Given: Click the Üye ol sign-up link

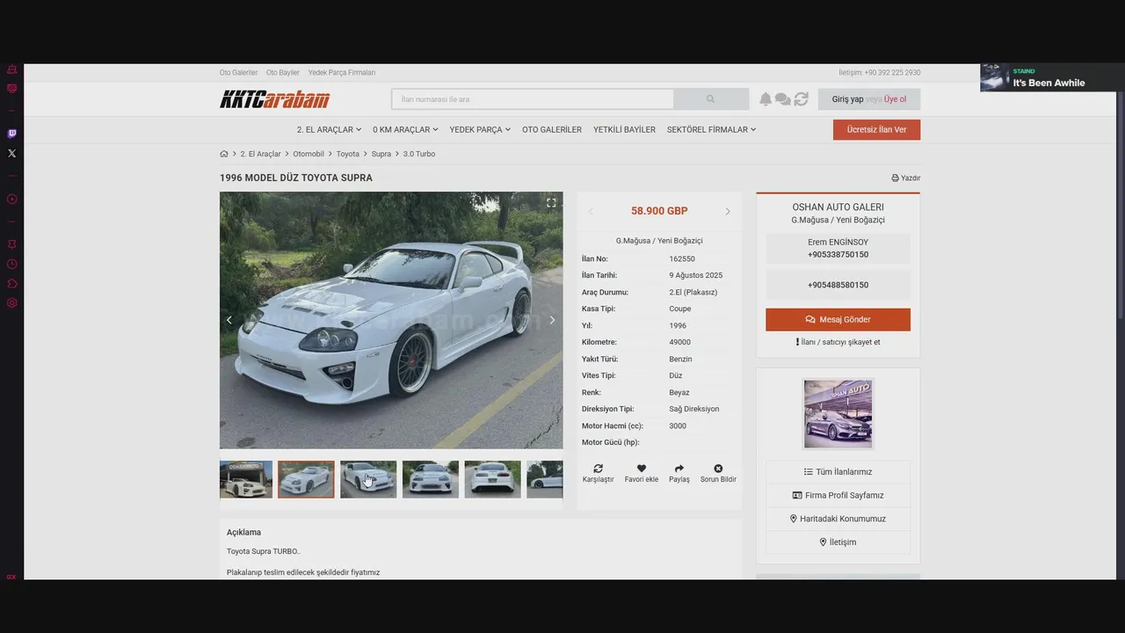Looking at the screenshot, I should click(x=896, y=99).
